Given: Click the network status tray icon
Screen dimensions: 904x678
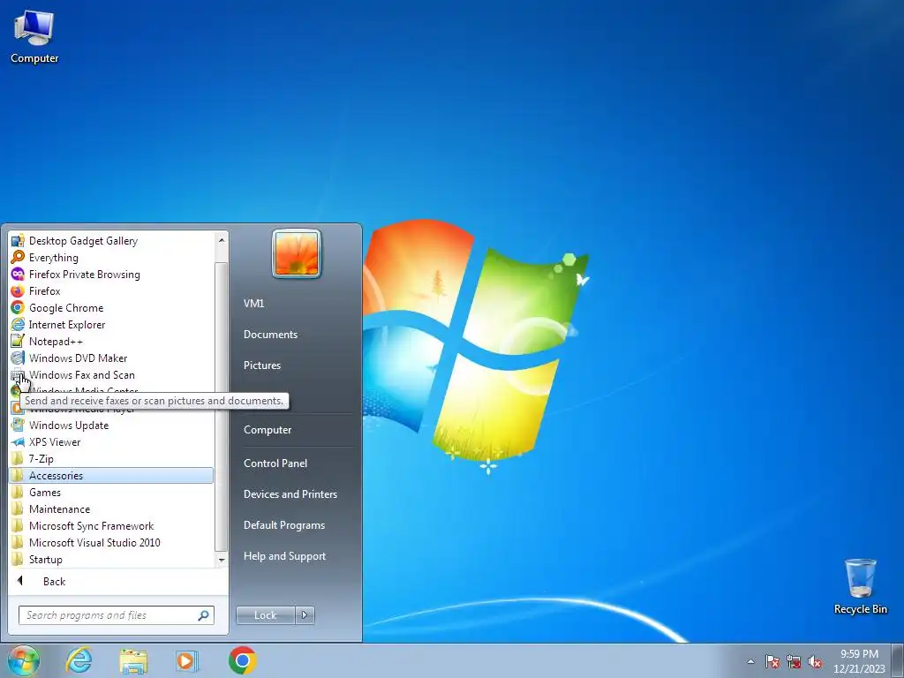Looking at the screenshot, I should (794, 661).
